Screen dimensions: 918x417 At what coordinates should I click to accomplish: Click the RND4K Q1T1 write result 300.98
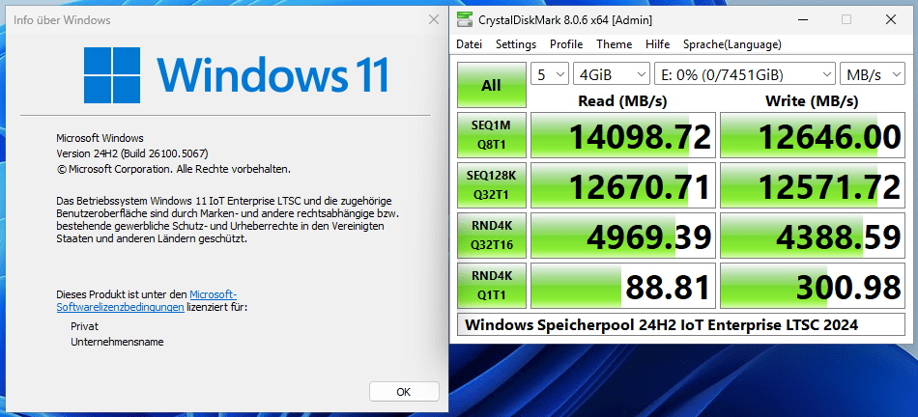pyautogui.click(x=812, y=287)
